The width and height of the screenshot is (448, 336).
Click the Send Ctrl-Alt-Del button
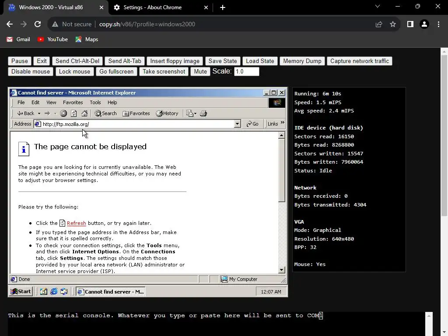77,61
